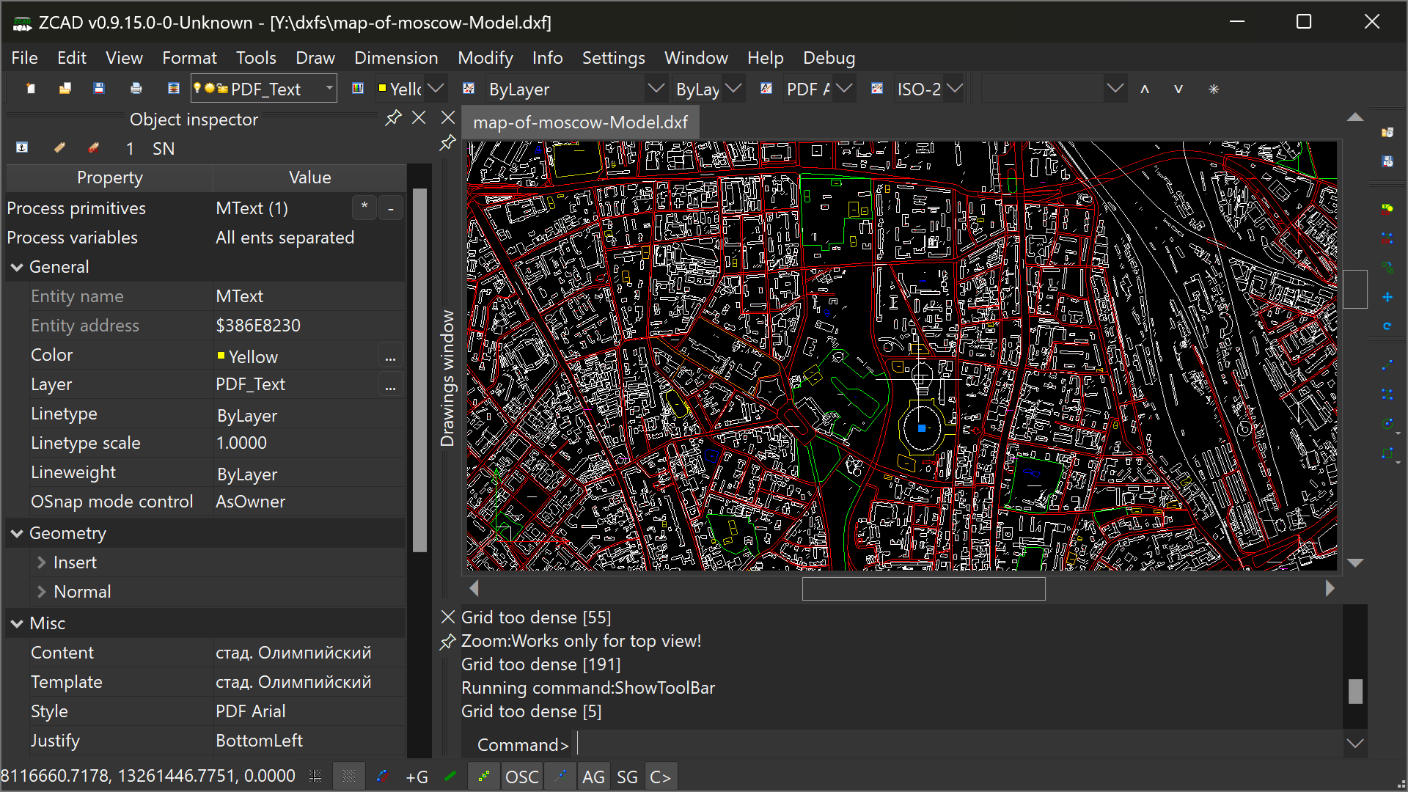Click the dimension style icon before ISO-2
Image resolution: width=1408 pixels, height=792 pixels.
[877, 89]
